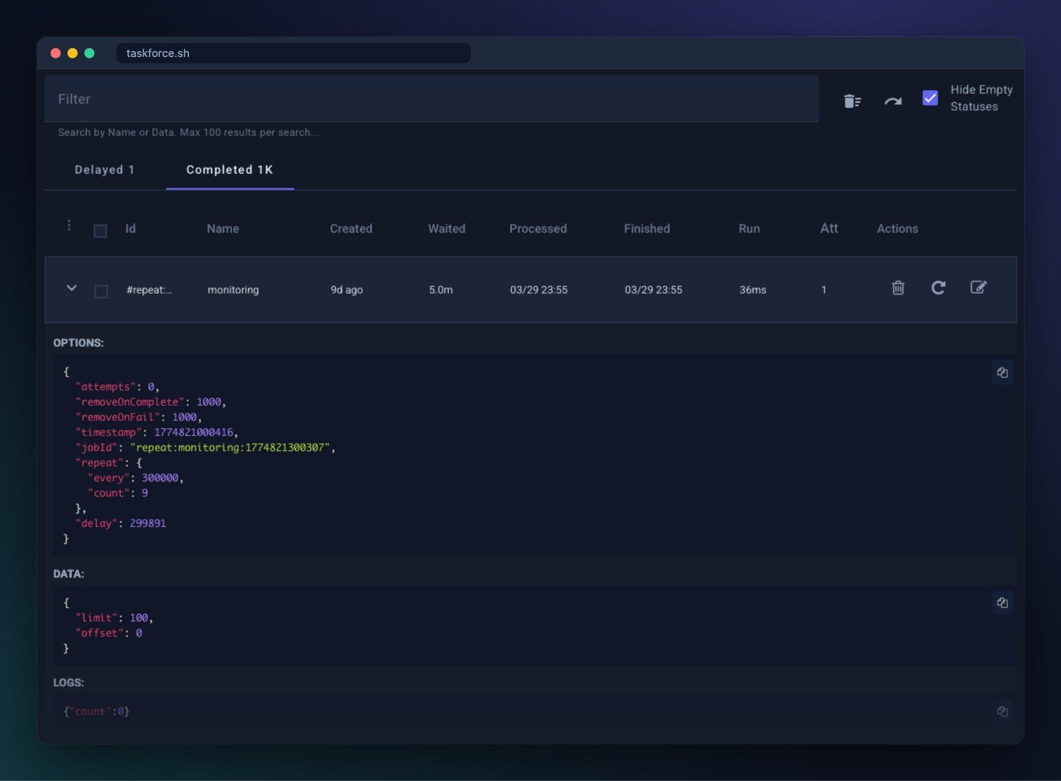Sort by the Created column header
The image size is (1061, 781).
tap(351, 229)
